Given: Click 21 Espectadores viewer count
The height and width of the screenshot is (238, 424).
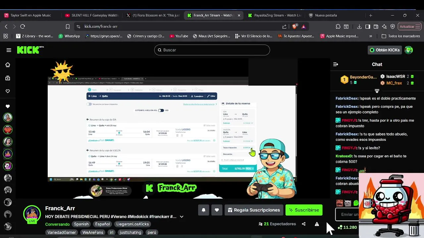Looking at the screenshot, I should point(277,224).
